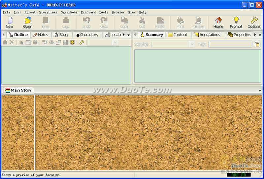Image resolution: width=264 pixels, height=179 pixels.
Task: Switch to the Summary tab
Action: (x=152, y=35)
